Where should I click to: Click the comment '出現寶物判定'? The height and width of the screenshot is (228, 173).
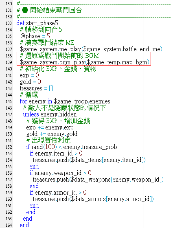(x=48, y=140)
